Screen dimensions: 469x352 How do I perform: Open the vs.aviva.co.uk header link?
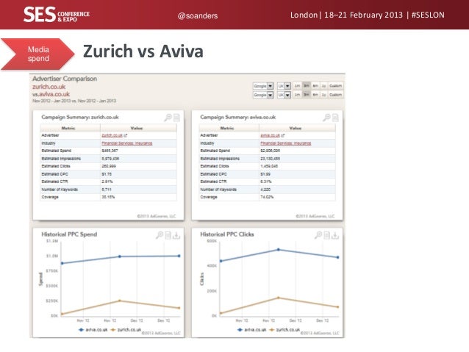click(x=51, y=94)
